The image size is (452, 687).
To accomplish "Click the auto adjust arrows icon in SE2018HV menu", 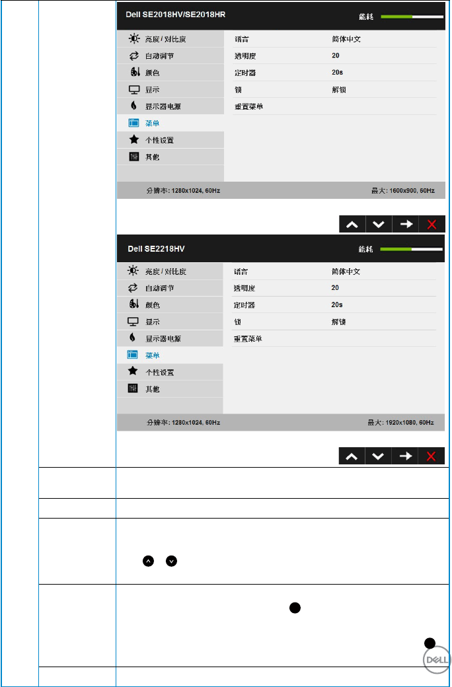I will 133,55.
